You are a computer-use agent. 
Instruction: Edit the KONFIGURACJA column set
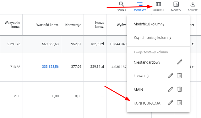coord(171,103)
